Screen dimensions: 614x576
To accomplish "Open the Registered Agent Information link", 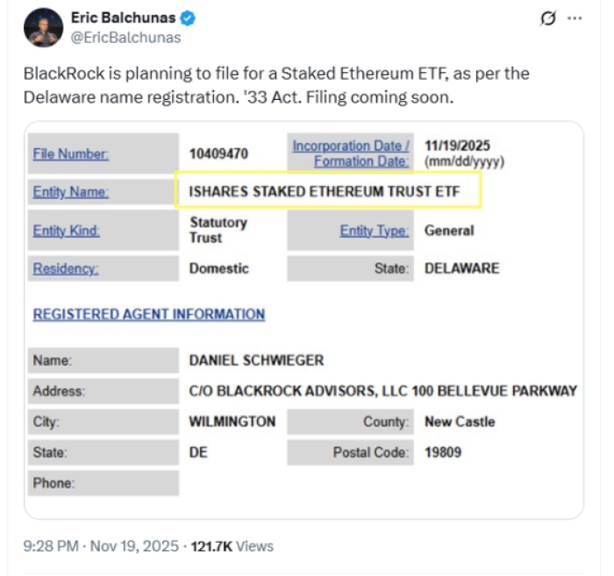I will tap(149, 314).
